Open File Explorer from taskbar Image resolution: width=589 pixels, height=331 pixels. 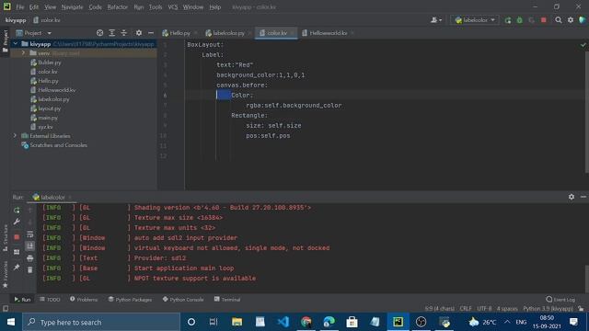click(x=237, y=322)
